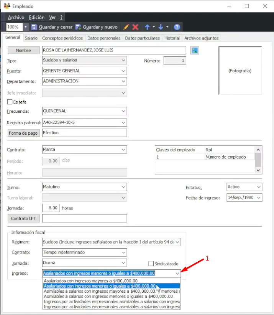This screenshot has height=315, width=274.
Task: Click the Jornada hours input field
Action: pyautogui.click(x=51, y=208)
